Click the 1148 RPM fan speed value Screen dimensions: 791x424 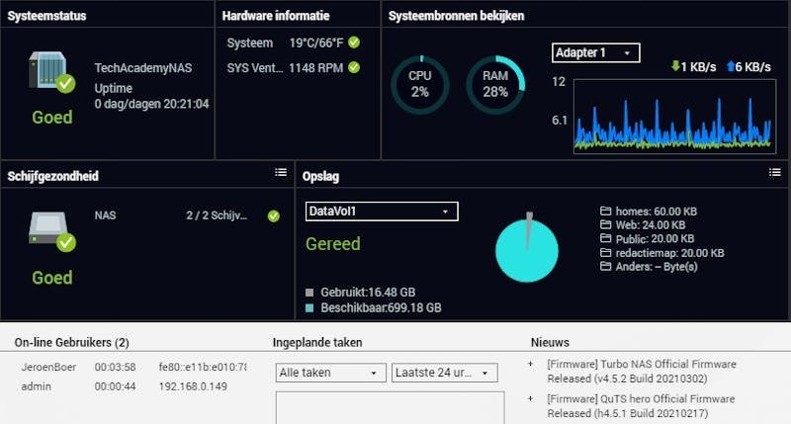click(x=315, y=67)
